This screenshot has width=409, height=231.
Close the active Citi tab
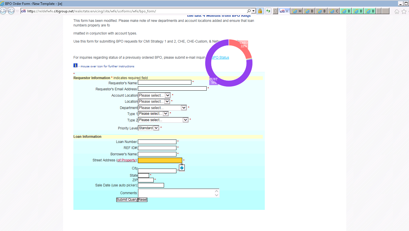pyautogui.click(x=287, y=11)
